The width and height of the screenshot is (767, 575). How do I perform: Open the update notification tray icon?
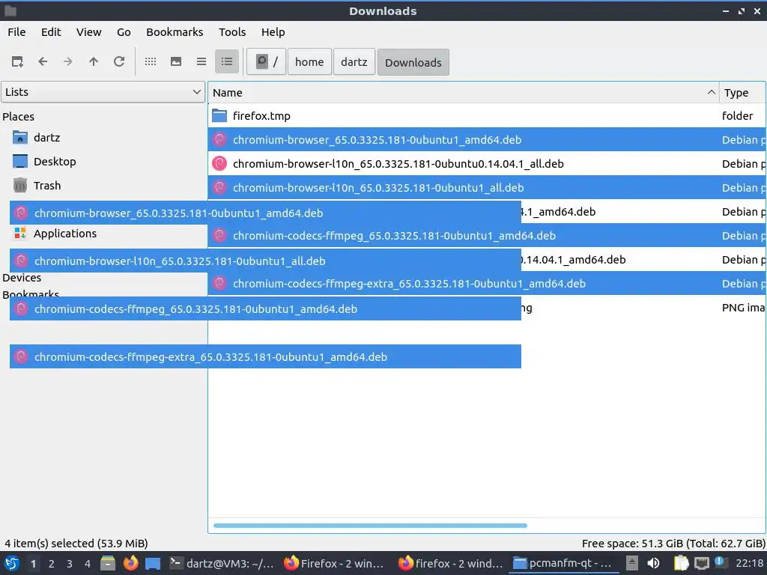(720, 562)
